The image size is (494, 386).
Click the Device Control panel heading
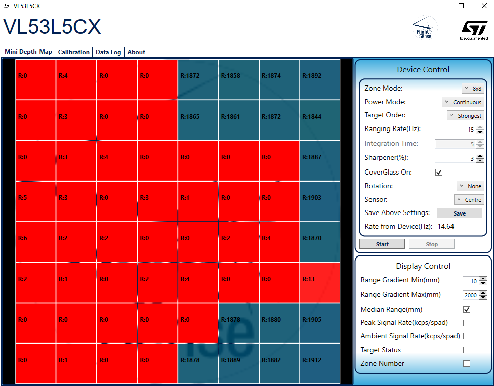[x=423, y=70]
